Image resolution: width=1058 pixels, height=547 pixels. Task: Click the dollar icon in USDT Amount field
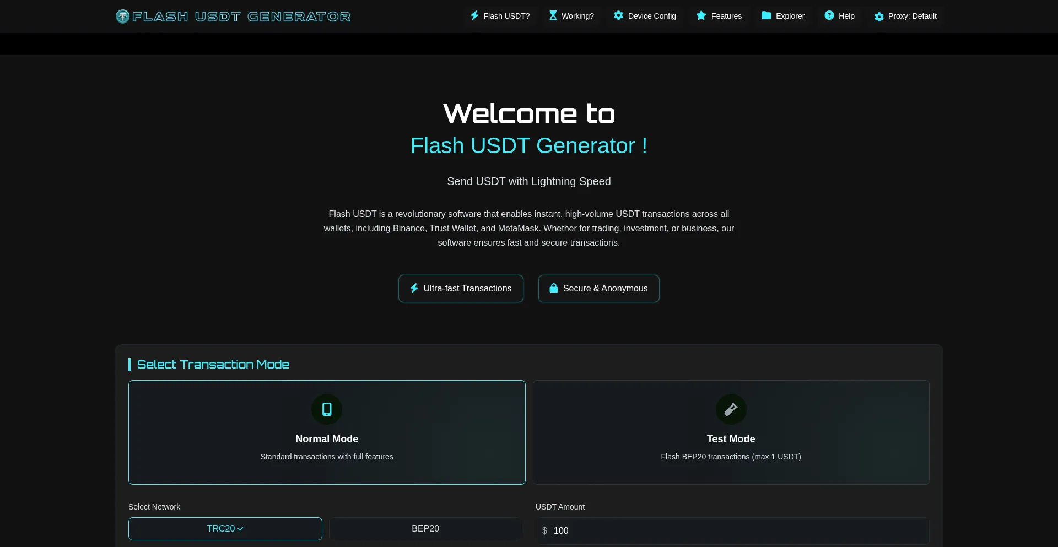tap(546, 530)
